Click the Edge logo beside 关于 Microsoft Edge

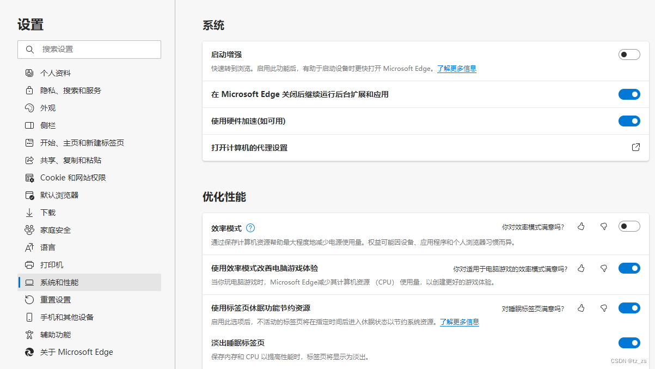coord(29,352)
